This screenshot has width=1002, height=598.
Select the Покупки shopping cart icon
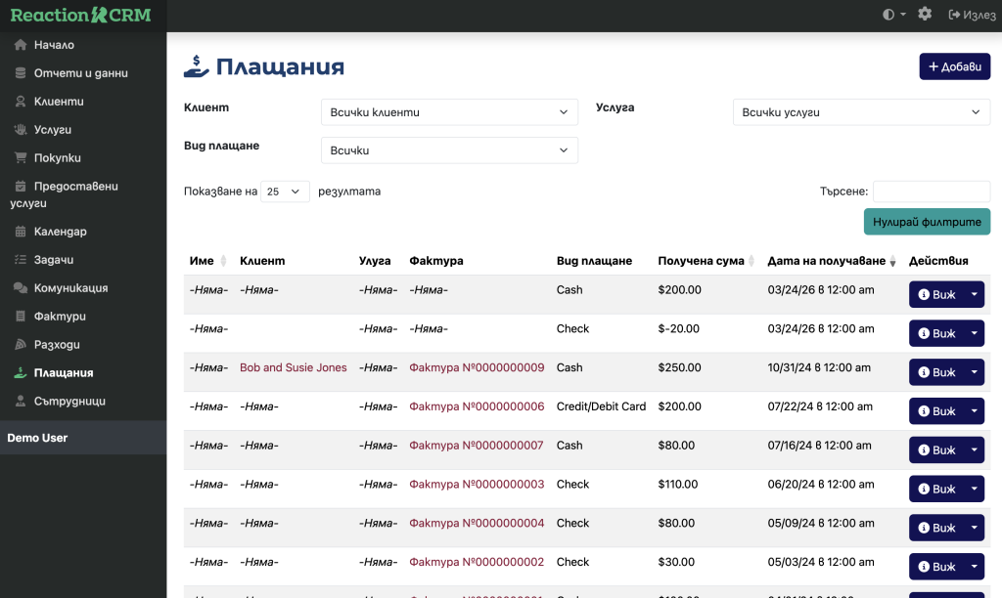pos(21,157)
